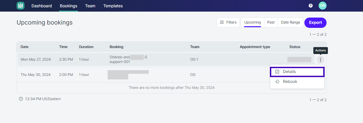363x123 pixels.
Task: Go to the Dashboard tab
Action: (x=42, y=6)
